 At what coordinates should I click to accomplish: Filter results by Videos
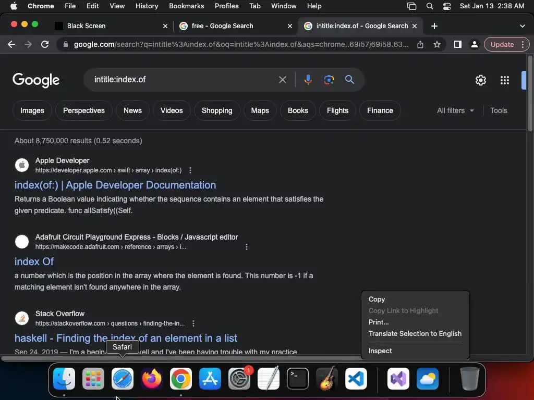tap(172, 110)
